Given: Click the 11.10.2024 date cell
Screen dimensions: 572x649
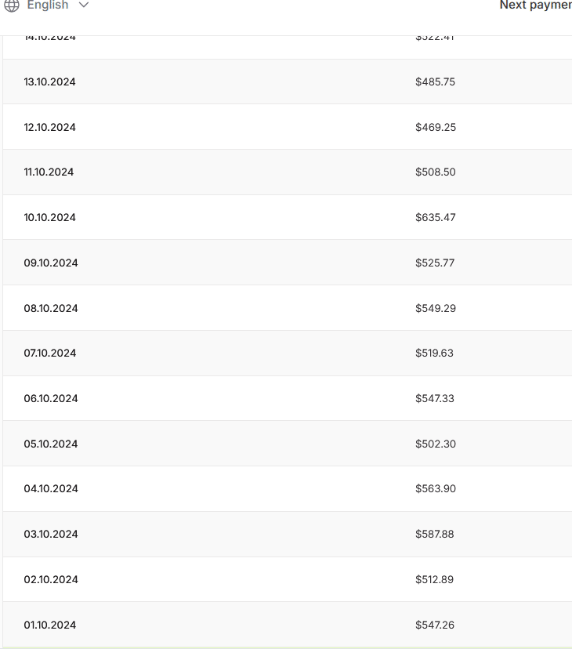Looking at the screenshot, I should (x=49, y=172).
